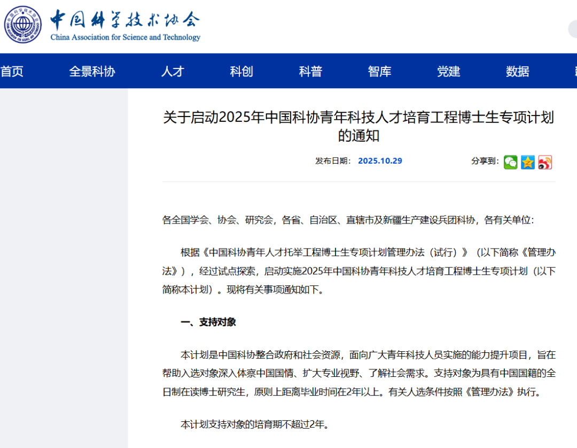Share the article to Qzone
This screenshot has width=577, height=448.
click(528, 162)
